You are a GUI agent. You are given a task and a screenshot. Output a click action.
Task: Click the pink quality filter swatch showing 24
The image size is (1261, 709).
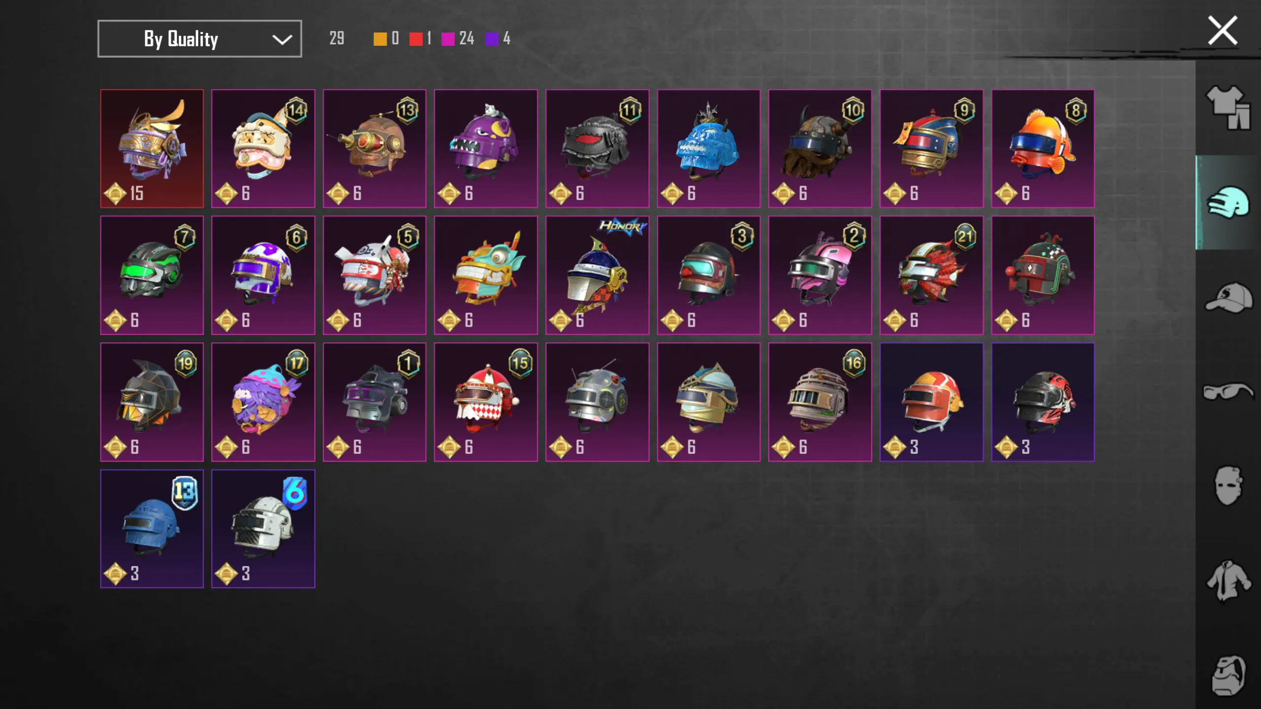point(448,39)
